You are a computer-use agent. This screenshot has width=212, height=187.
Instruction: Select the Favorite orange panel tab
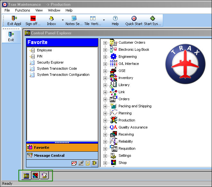point(62,147)
